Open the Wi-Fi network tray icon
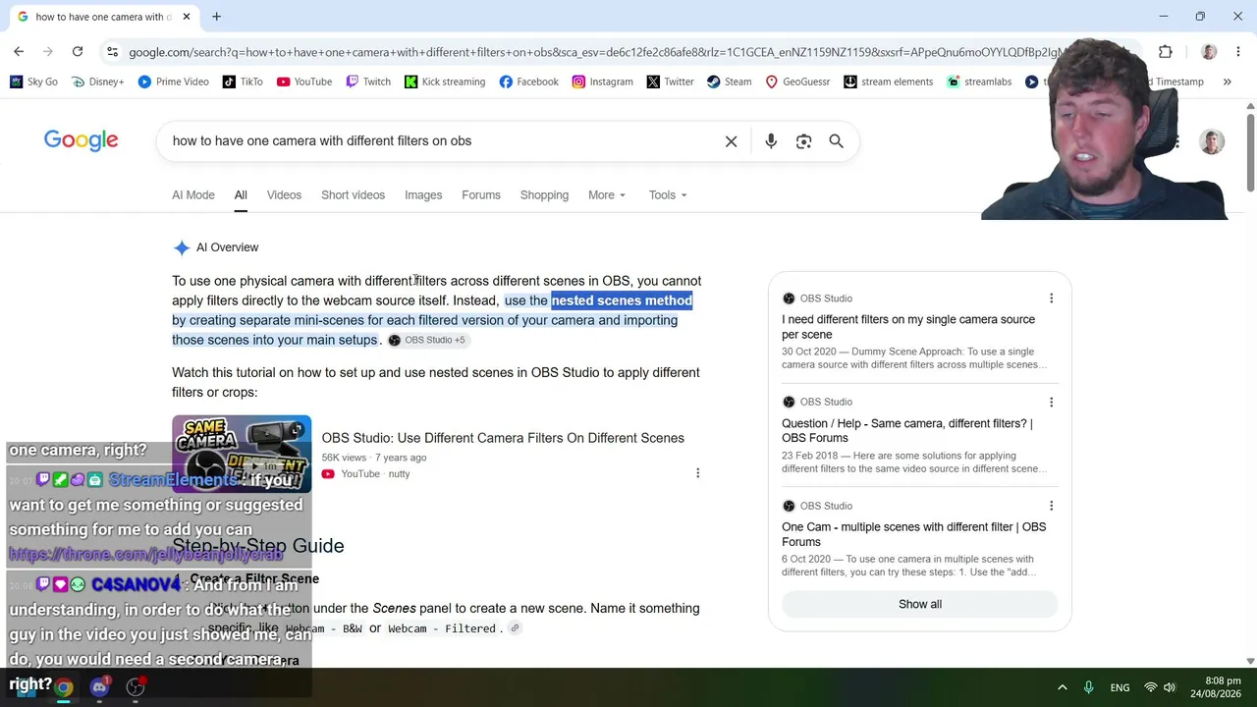The image size is (1257, 707). pyautogui.click(x=1150, y=687)
